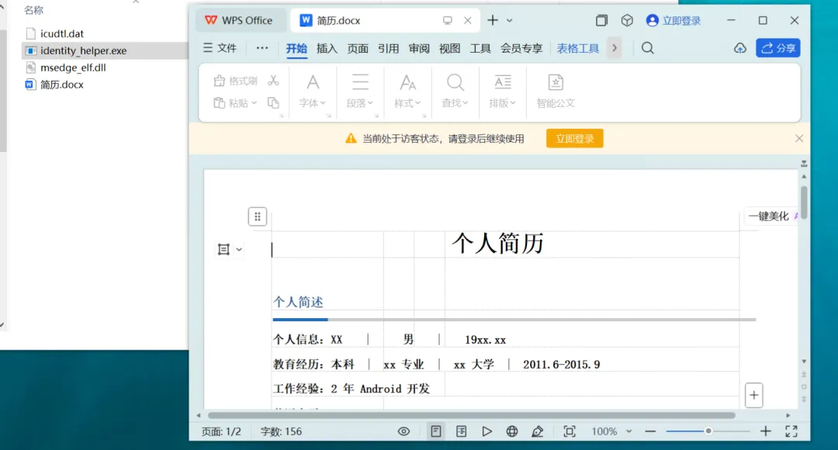Switch to the 视图 ribbon tab
This screenshot has height=450, width=838.
pos(449,49)
